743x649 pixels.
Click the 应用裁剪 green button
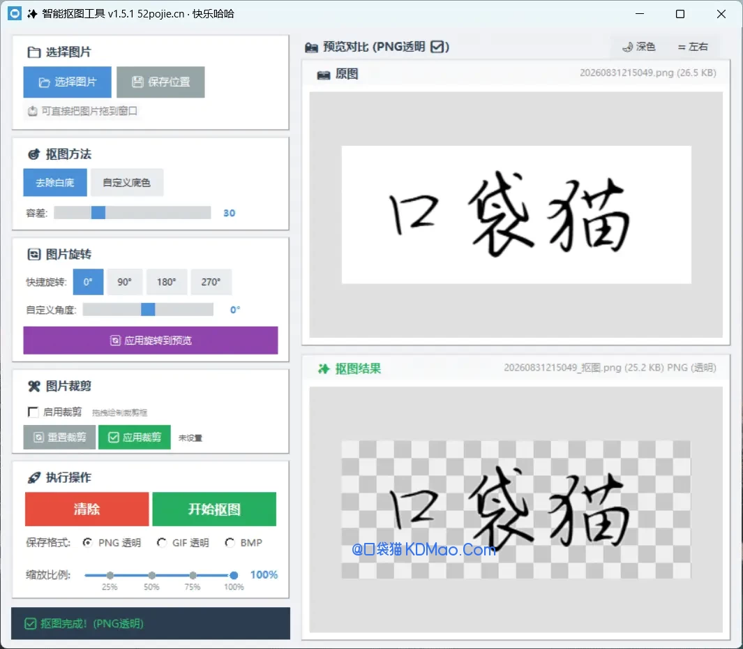135,437
